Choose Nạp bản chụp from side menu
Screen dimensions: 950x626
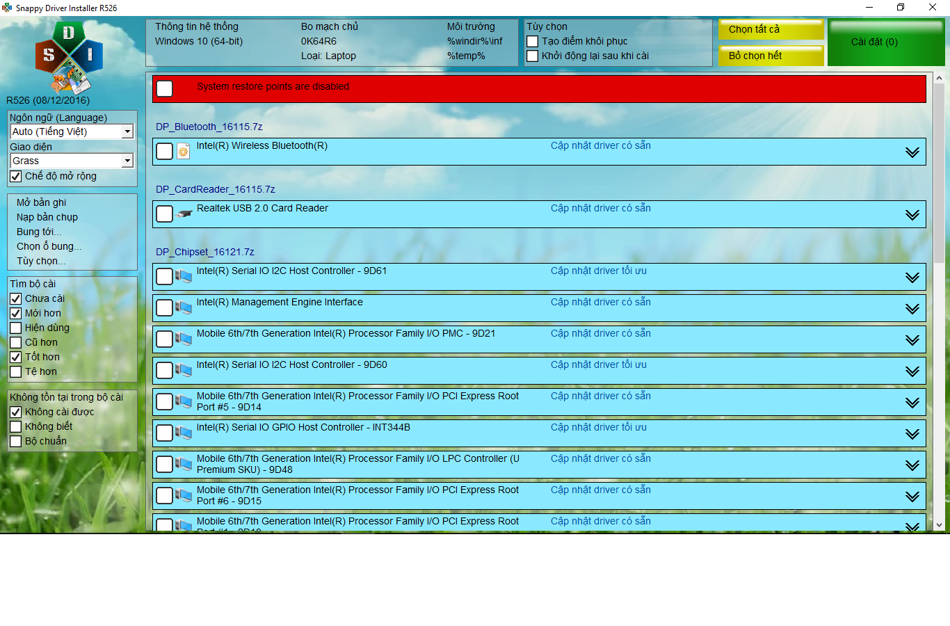(x=47, y=217)
